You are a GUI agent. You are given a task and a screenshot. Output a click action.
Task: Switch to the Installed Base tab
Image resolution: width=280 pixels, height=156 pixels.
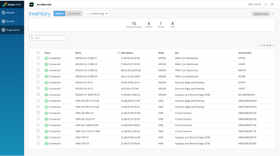click(x=73, y=14)
